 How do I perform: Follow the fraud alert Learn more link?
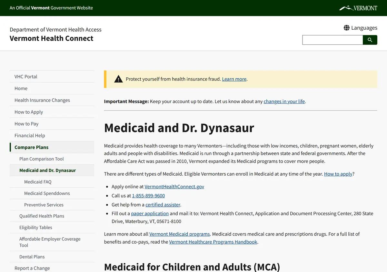[234, 79]
